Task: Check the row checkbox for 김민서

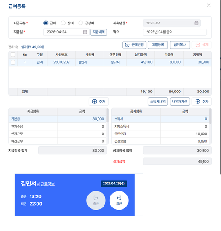Action: point(13,62)
